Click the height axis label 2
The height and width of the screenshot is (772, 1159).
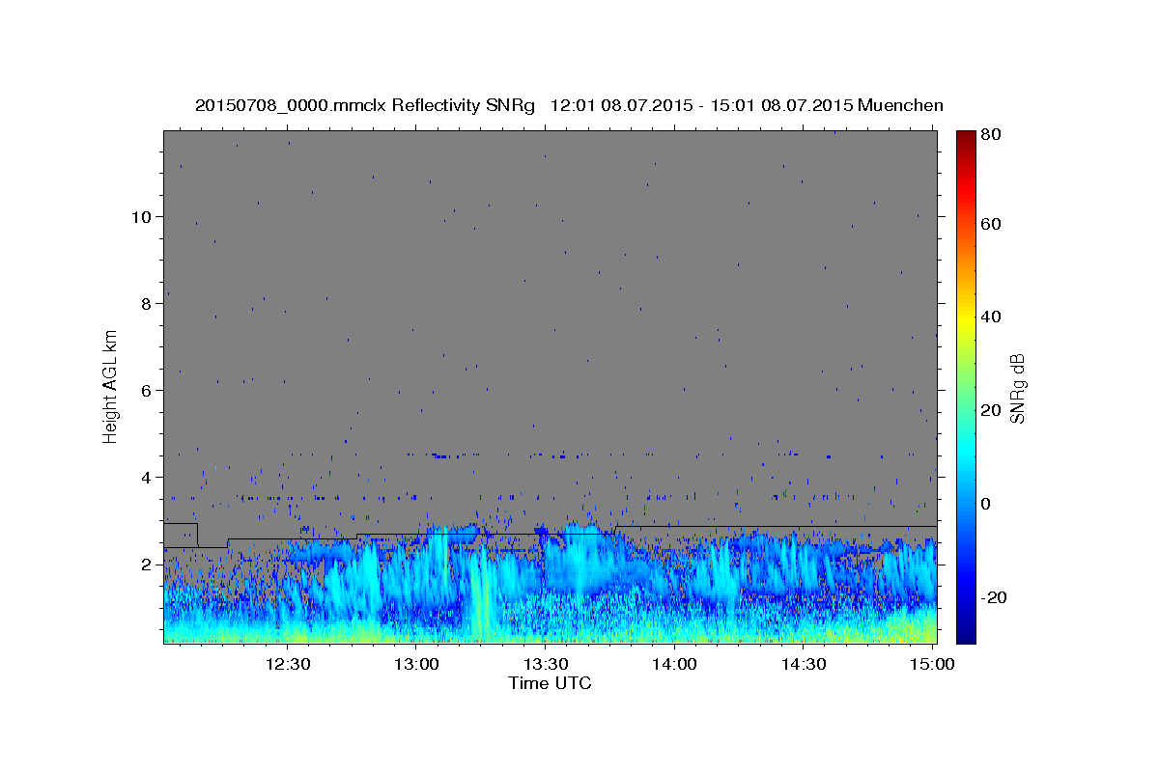tap(146, 564)
